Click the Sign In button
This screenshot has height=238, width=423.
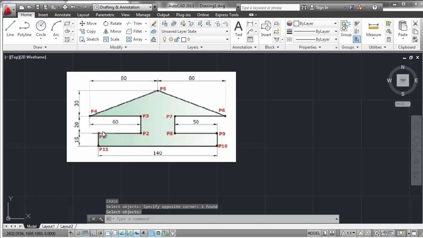pos(319,7)
